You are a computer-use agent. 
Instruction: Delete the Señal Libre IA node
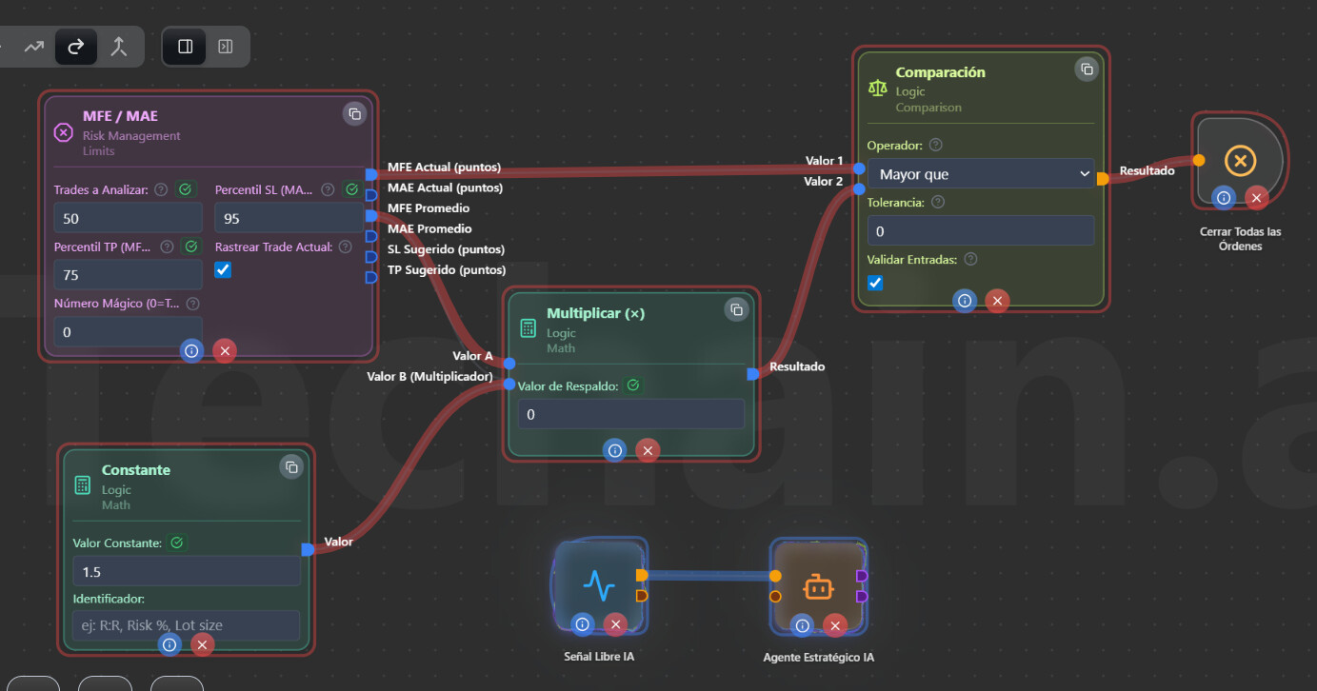(615, 624)
